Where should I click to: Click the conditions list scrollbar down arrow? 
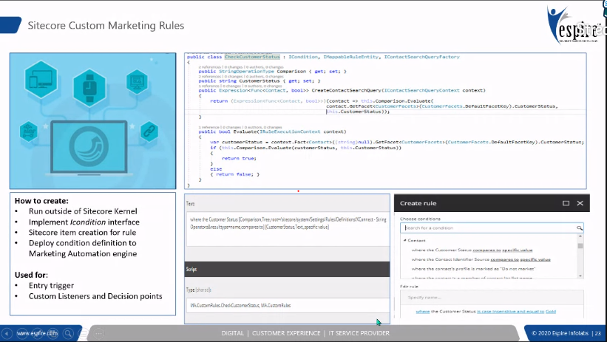pos(580,276)
